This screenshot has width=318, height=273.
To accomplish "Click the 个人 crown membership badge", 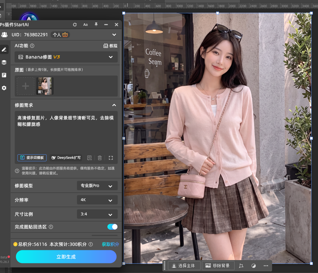I will pyautogui.click(x=60, y=35).
